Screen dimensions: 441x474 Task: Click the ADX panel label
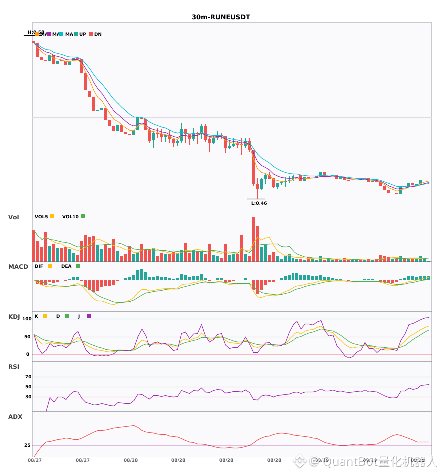pos(15,417)
